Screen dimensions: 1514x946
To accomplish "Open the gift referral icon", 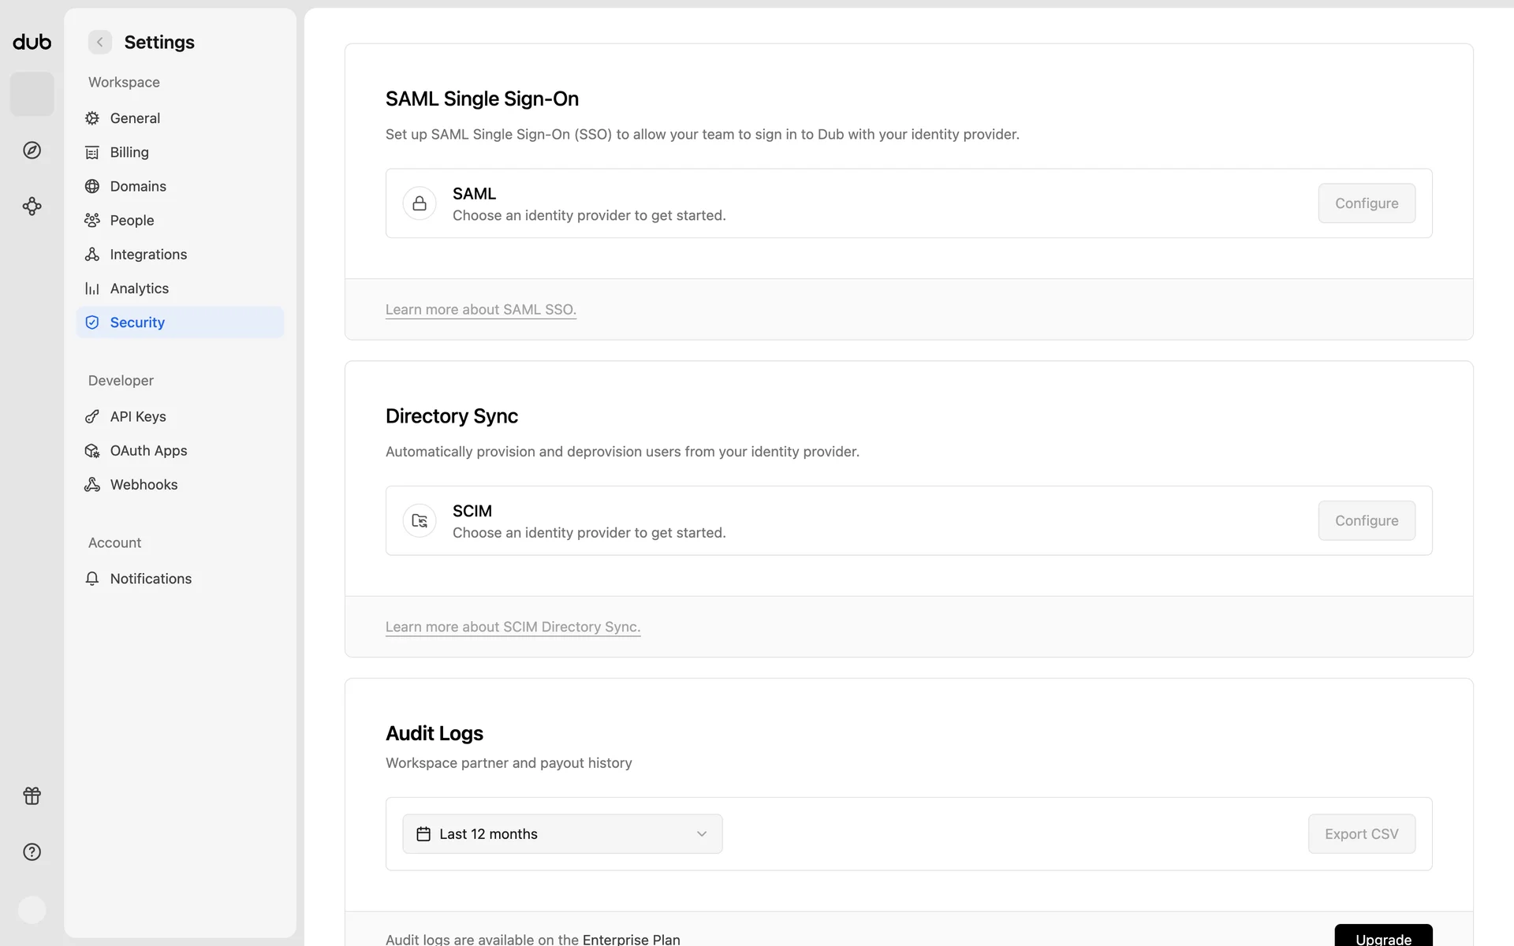I will click(x=32, y=795).
